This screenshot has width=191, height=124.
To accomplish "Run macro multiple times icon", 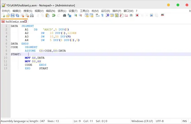I will pos(151,15).
